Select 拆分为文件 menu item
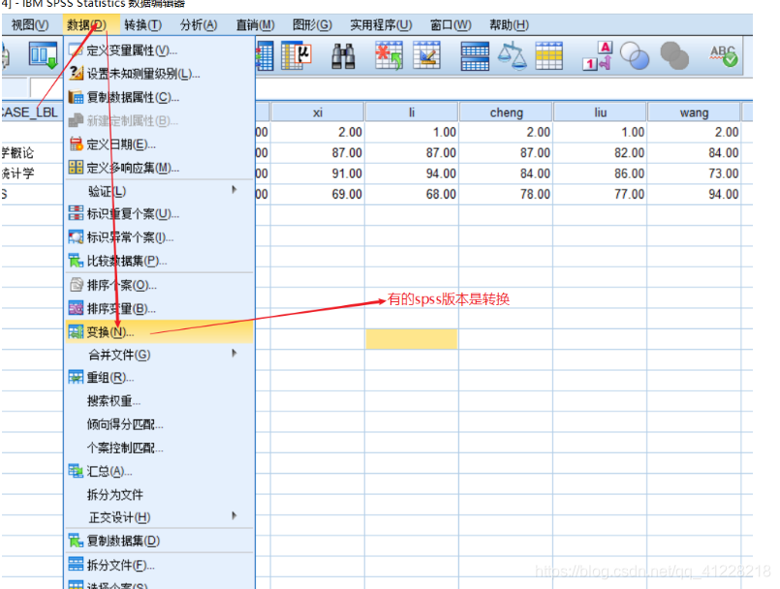Screen dimensions: 780x589 [x=159, y=494]
